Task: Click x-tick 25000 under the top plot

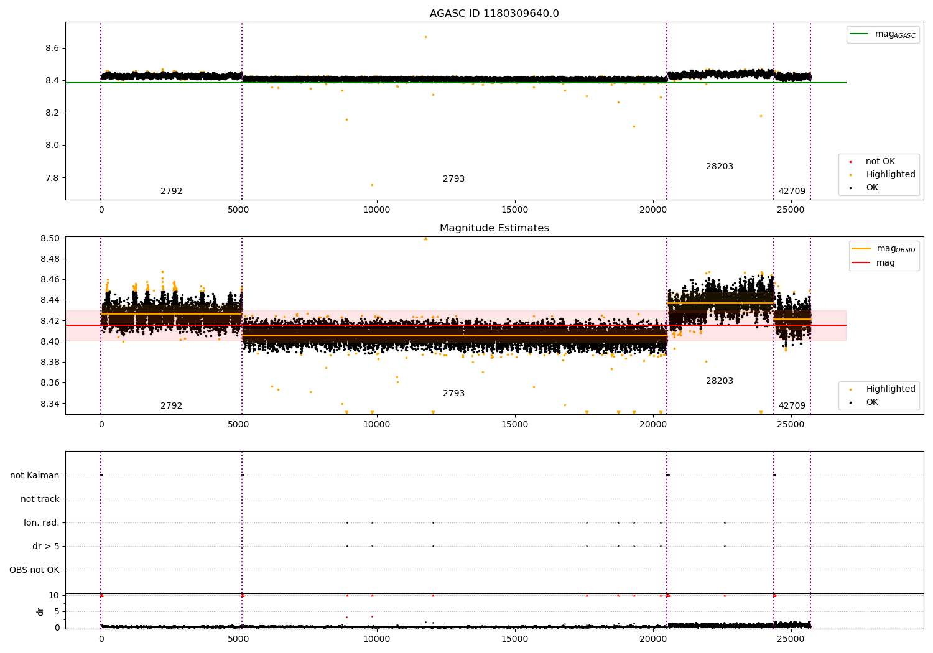Action: pyautogui.click(x=791, y=210)
